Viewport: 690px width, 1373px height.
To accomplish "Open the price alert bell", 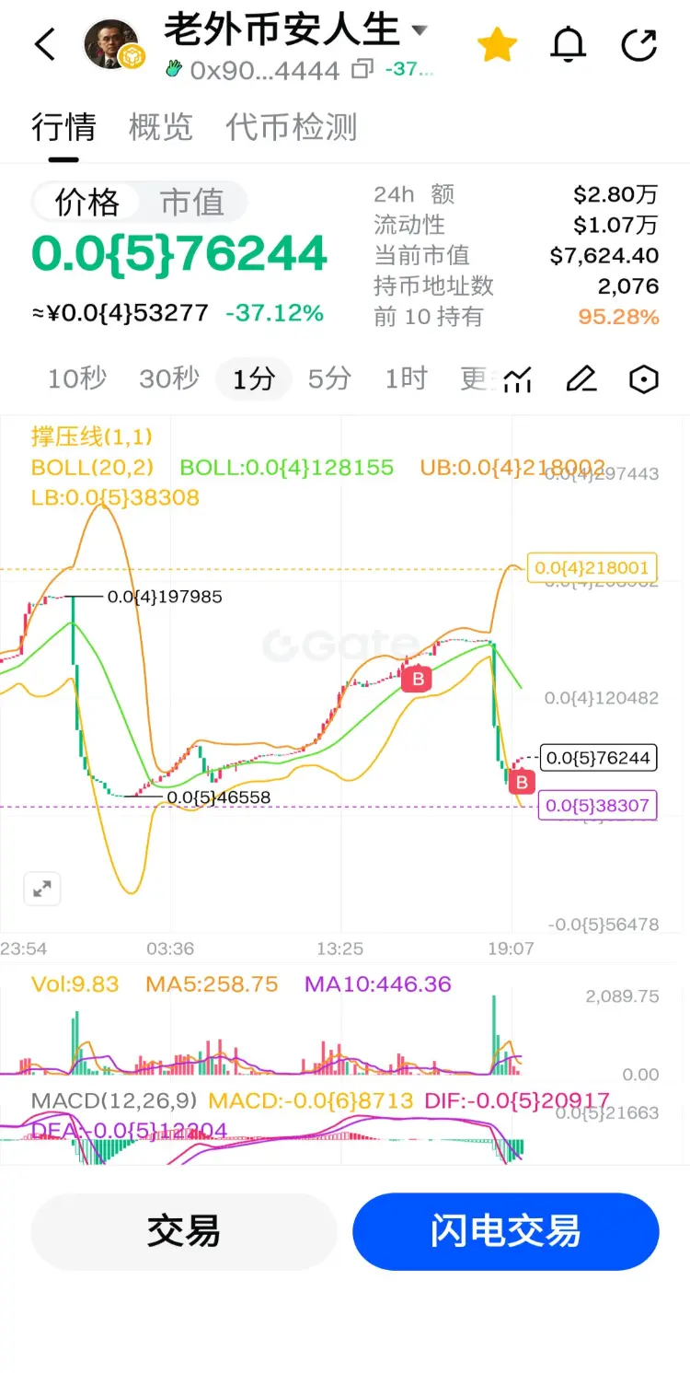I will point(569,45).
